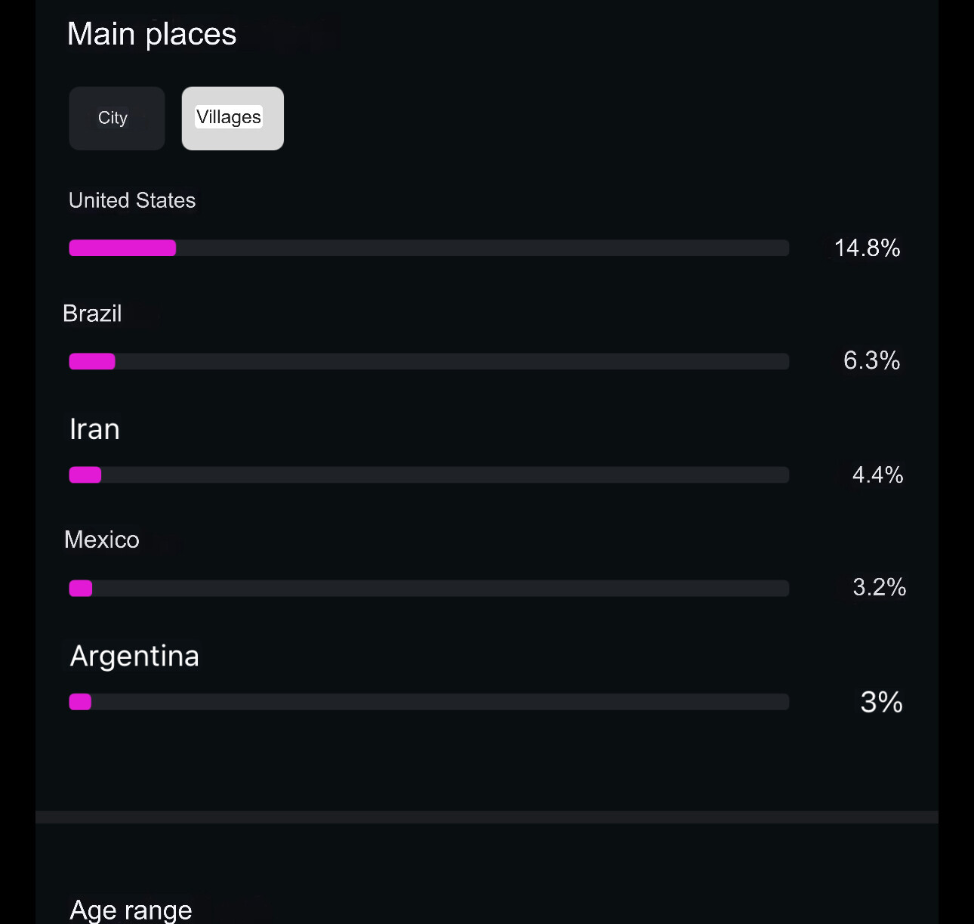Image resolution: width=974 pixels, height=924 pixels.
Task: Select the Villages tab
Action: click(233, 118)
